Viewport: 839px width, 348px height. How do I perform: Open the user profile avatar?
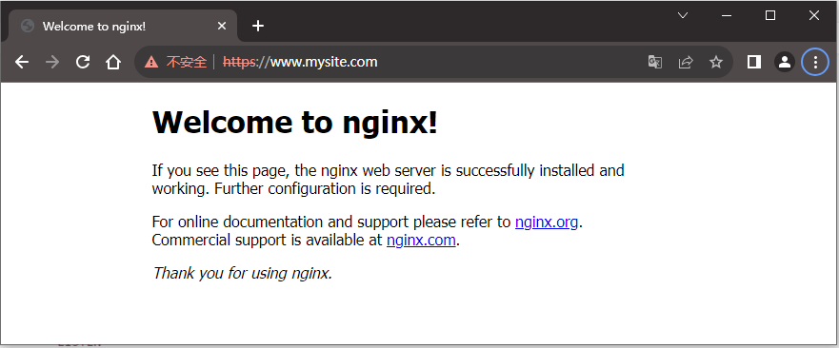(x=785, y=62)
